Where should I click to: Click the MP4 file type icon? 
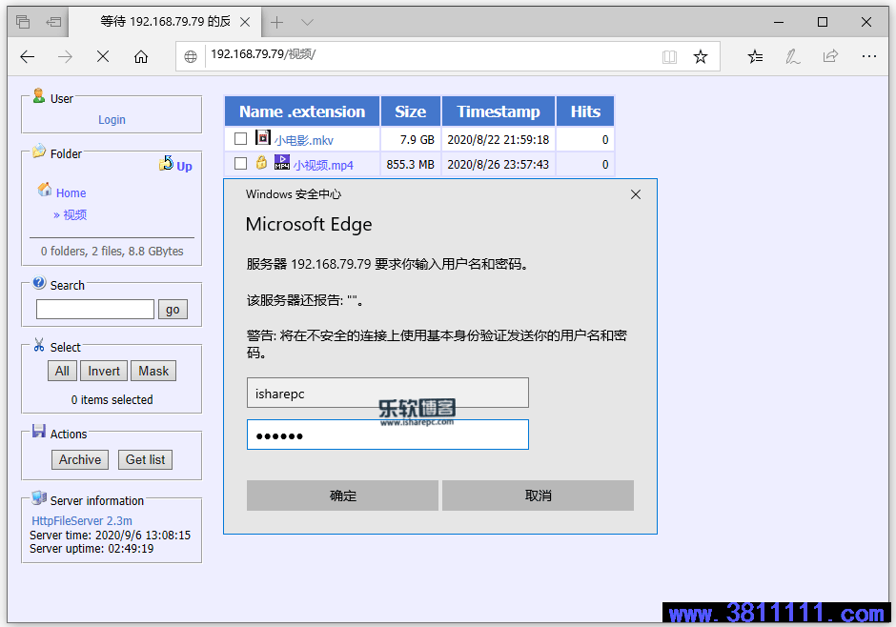(x=282, y=162)
